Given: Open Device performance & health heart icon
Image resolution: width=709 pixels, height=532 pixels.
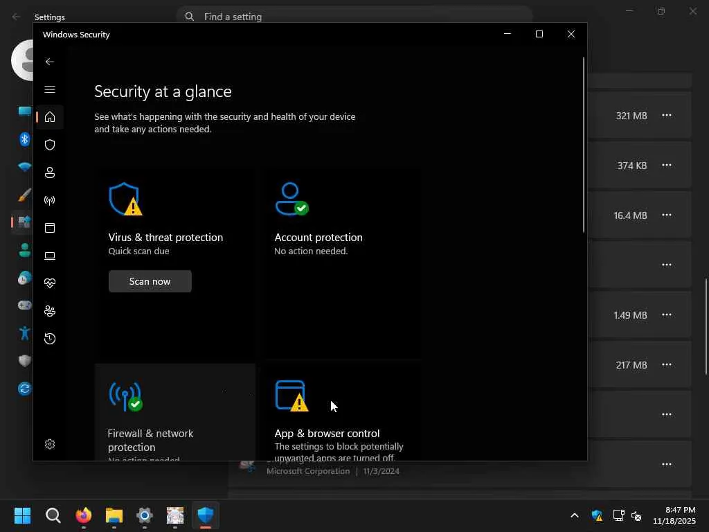Looking at the screenshot, I should [50, 283].
